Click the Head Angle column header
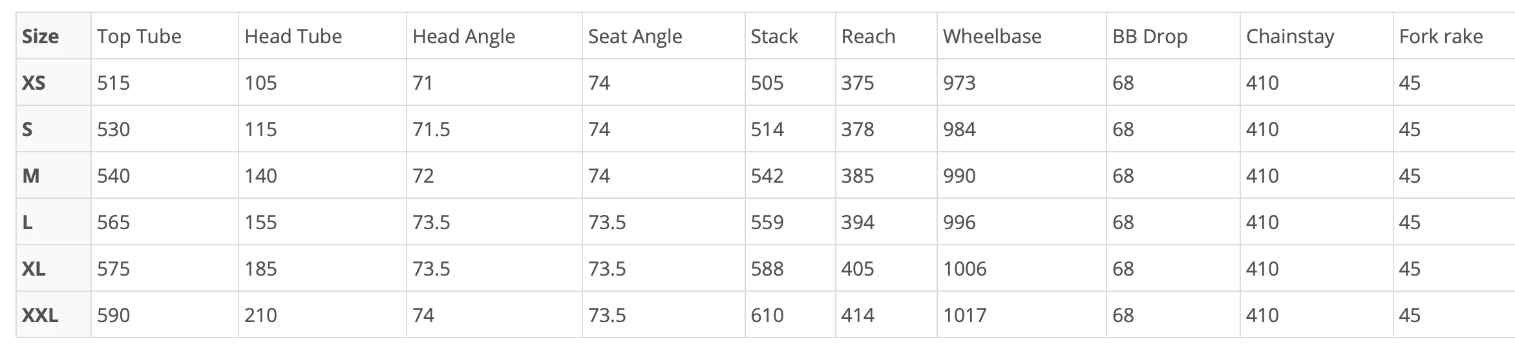Screen dimensions: 1515x346 click(x=463, y=37)
